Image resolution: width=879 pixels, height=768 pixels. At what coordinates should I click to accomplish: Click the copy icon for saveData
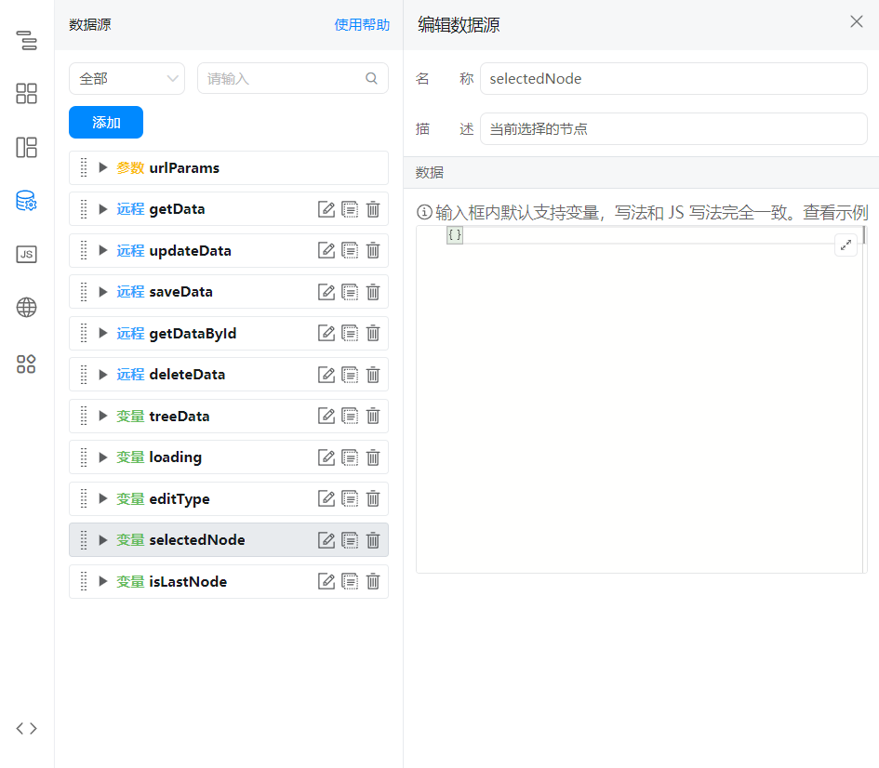point(350,292)
